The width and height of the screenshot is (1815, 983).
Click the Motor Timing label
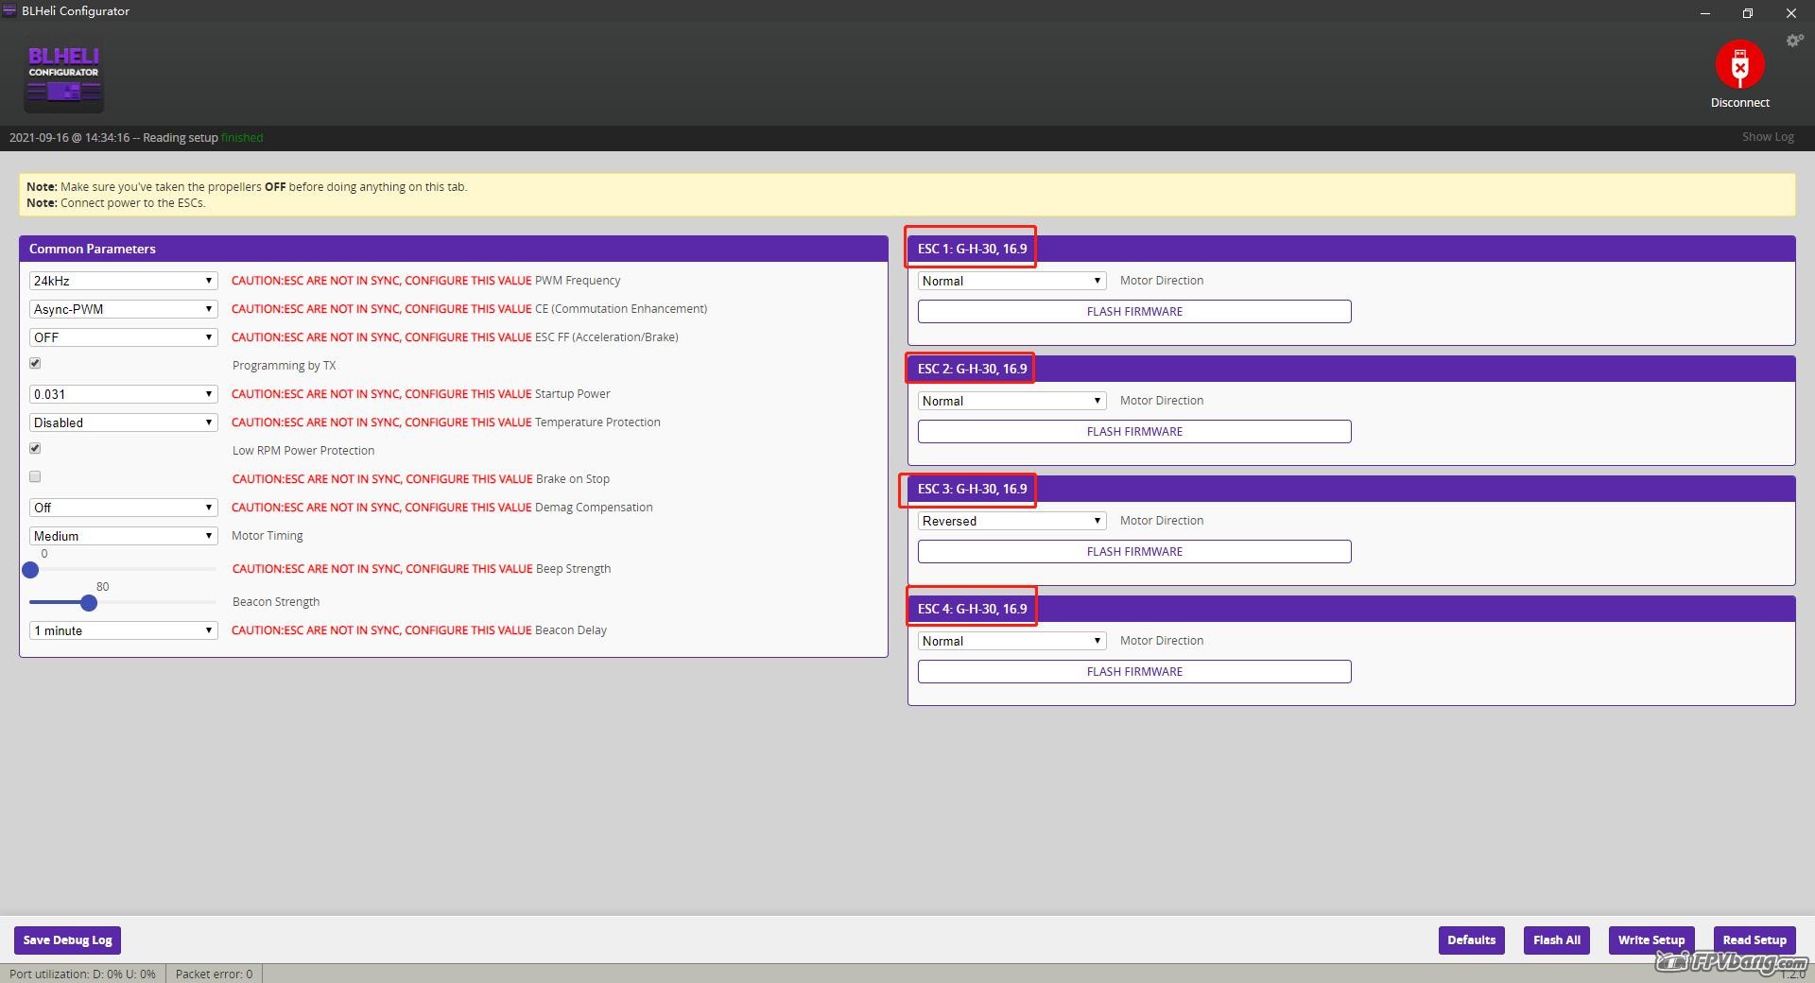(268, 536)
